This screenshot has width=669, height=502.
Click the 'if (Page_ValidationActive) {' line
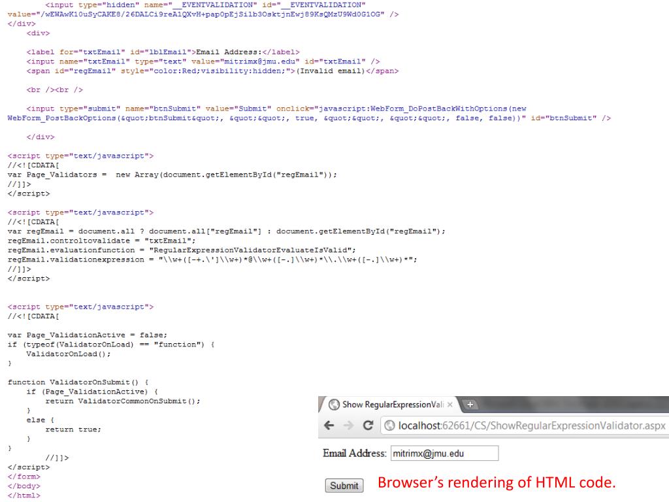click(x=92, y=392)
